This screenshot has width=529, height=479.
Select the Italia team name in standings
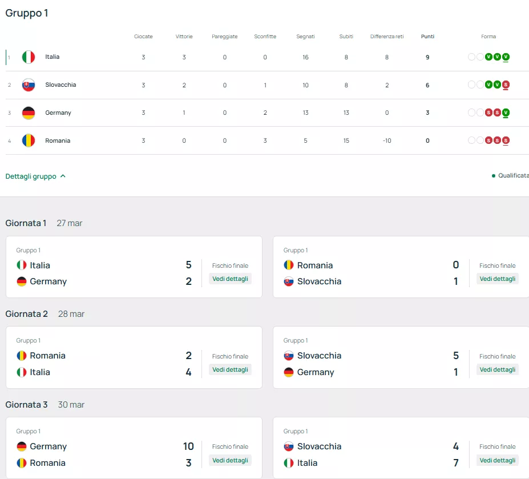[x=53, y=57]
